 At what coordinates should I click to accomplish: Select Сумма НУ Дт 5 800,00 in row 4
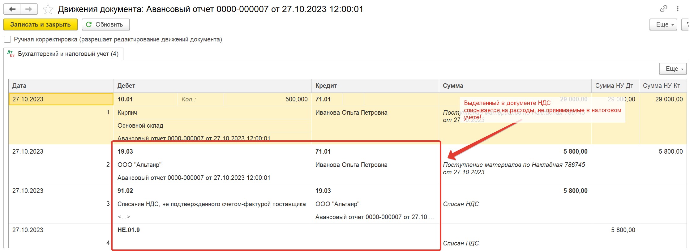623,230
